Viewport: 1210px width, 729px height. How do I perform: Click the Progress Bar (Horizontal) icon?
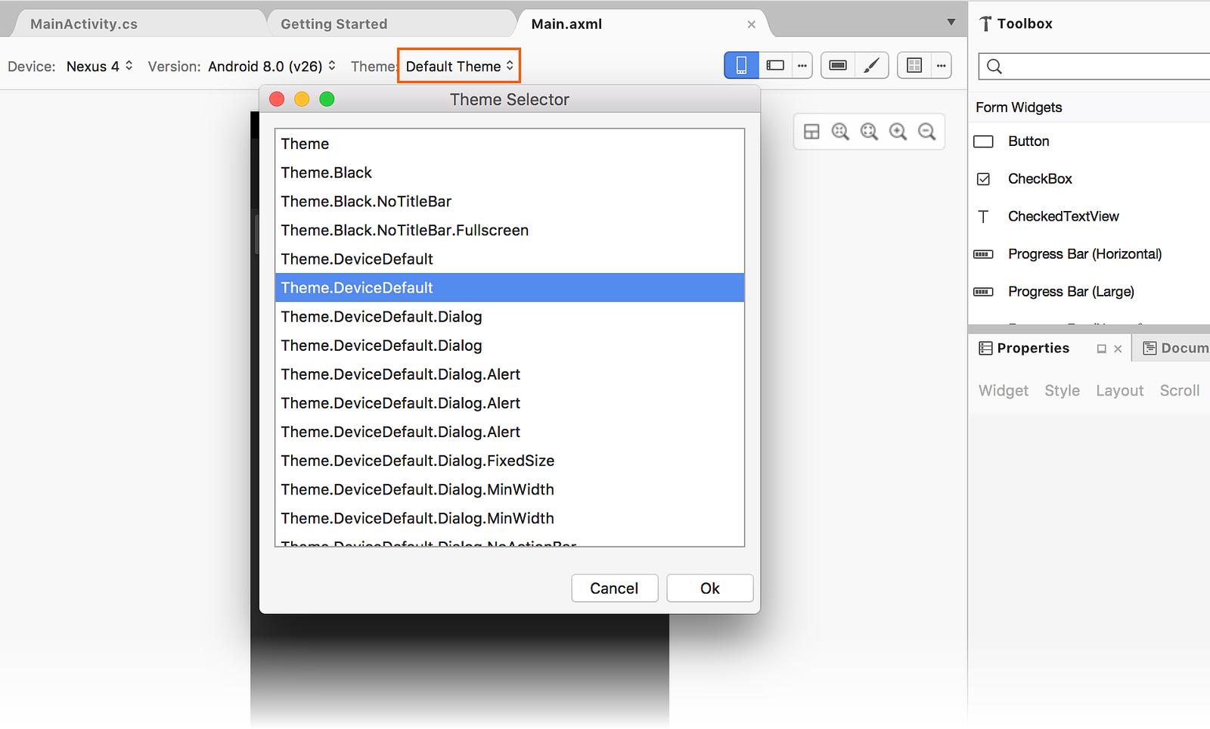coord(983,254)
